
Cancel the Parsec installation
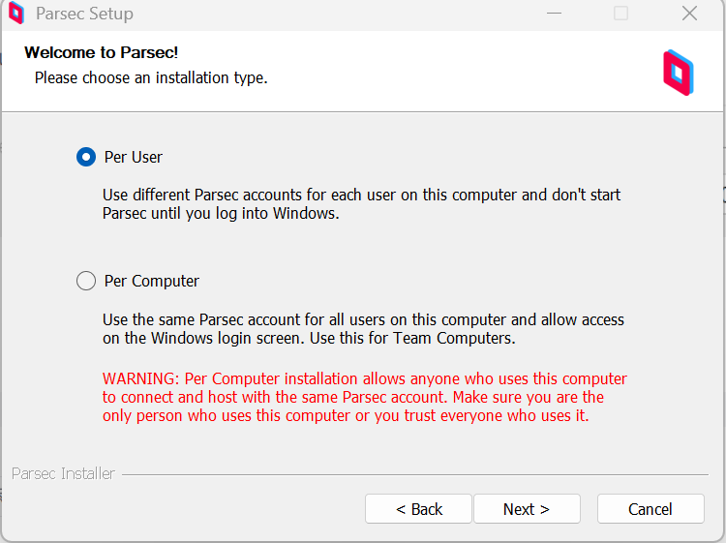click(650, 509)
